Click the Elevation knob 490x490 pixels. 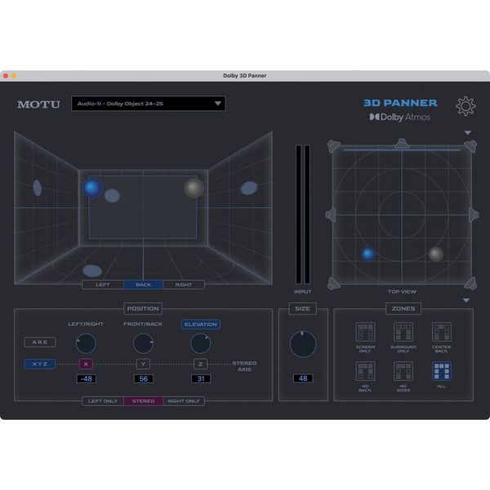click(200, 343)
